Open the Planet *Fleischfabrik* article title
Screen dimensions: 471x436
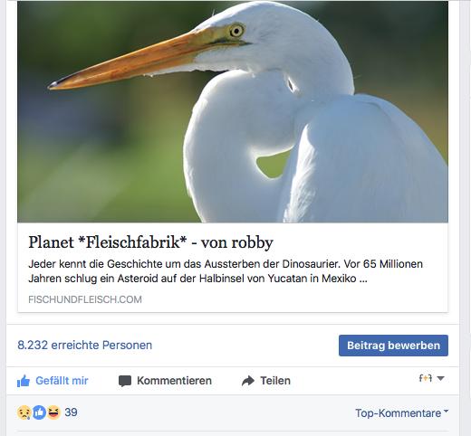(151, 242)
